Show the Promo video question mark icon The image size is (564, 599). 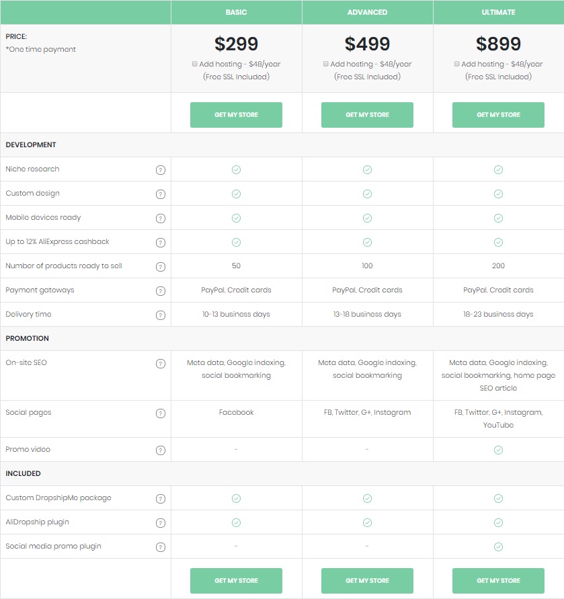[161, 450]
